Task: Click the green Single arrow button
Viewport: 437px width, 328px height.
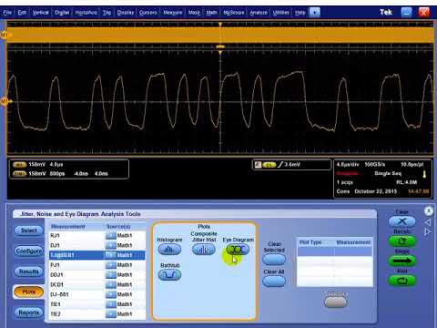Action: [402, 261]
